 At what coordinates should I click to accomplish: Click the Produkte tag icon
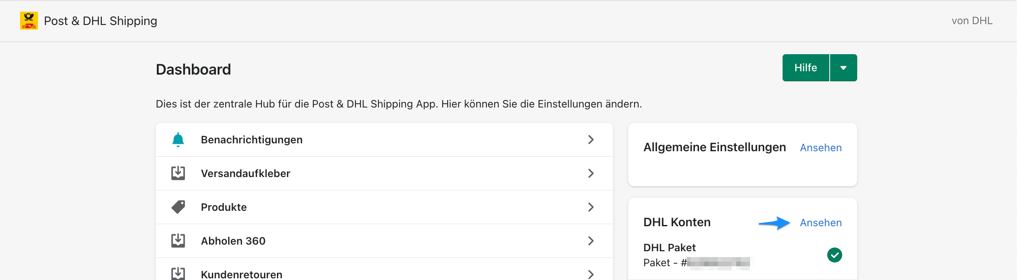178,207
